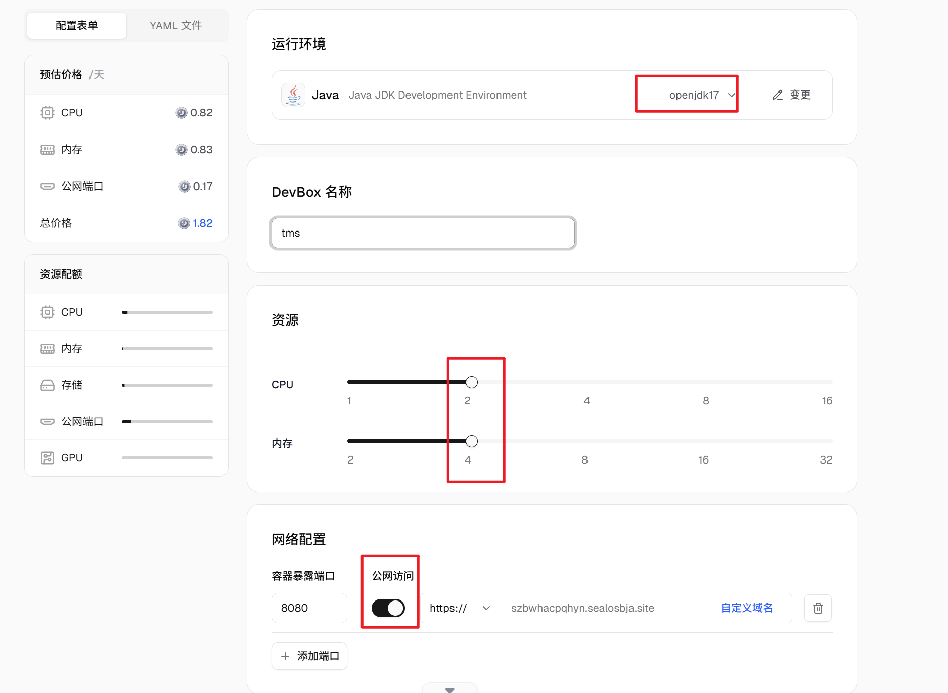This screenshot has height=693, width=948.
Task: Click the CPU chip icon in price estimate
Action: pyautogui.click(x=48, y=113)
